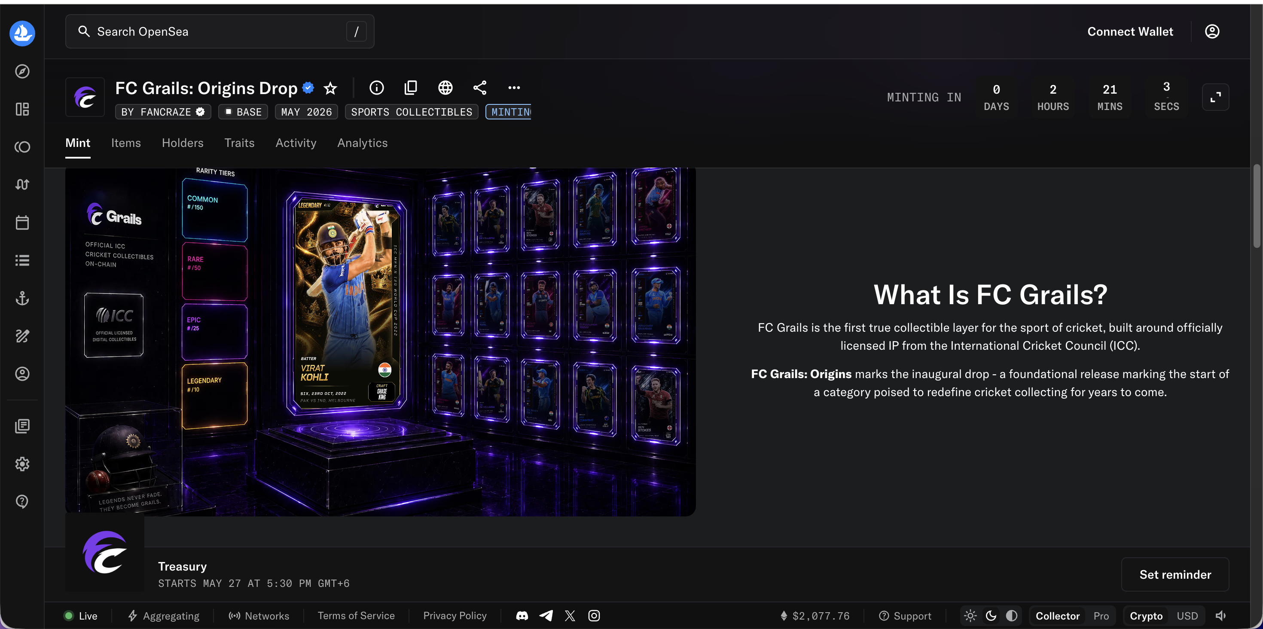
Task: Open OpenSea X (Twitter) link
Action: [570, 616]
